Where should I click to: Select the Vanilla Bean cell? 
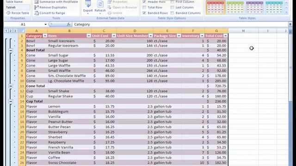pyautogui.click(x=69, y=153)
